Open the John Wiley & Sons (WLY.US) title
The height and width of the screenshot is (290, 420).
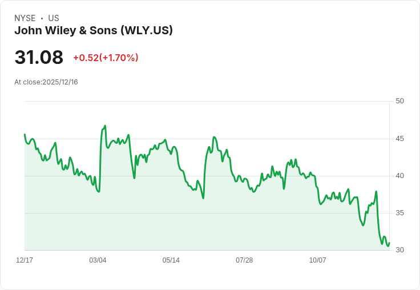[x=94, y=30]
